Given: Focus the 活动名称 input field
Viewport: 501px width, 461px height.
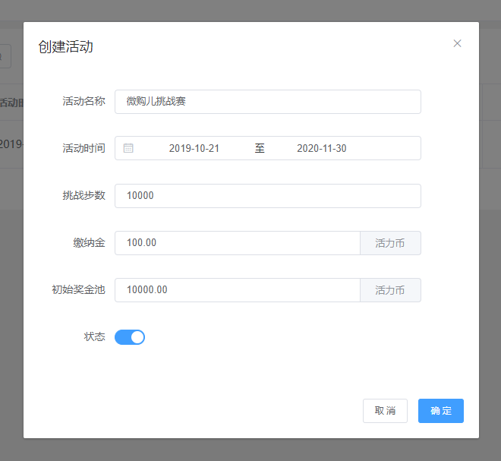Looking at the screenshot, I should pos(268,102).
